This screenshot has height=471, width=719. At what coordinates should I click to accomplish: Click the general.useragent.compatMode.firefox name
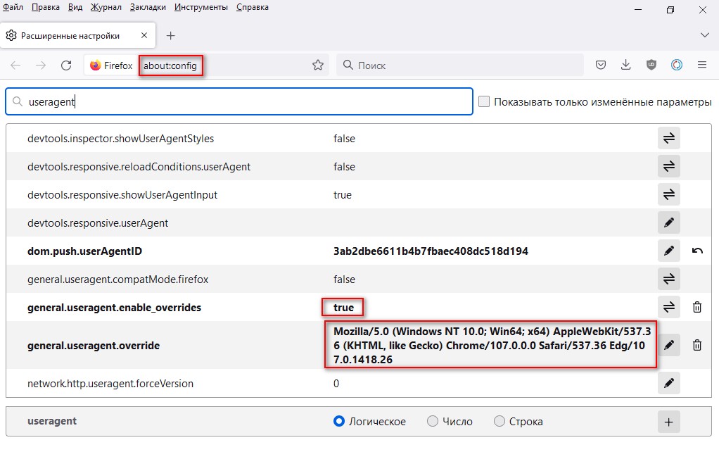(118, 279)
